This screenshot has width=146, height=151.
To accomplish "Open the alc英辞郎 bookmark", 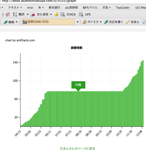I will click(x=71, y=8).
